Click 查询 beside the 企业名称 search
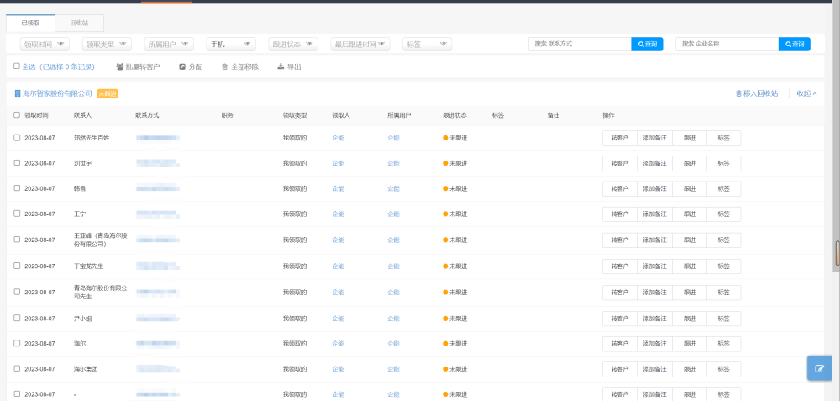Image resolution: width=840 pixels, height=401 pixels. (x=795, y=44)
